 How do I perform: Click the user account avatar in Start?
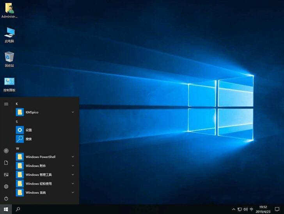[6, 151]
